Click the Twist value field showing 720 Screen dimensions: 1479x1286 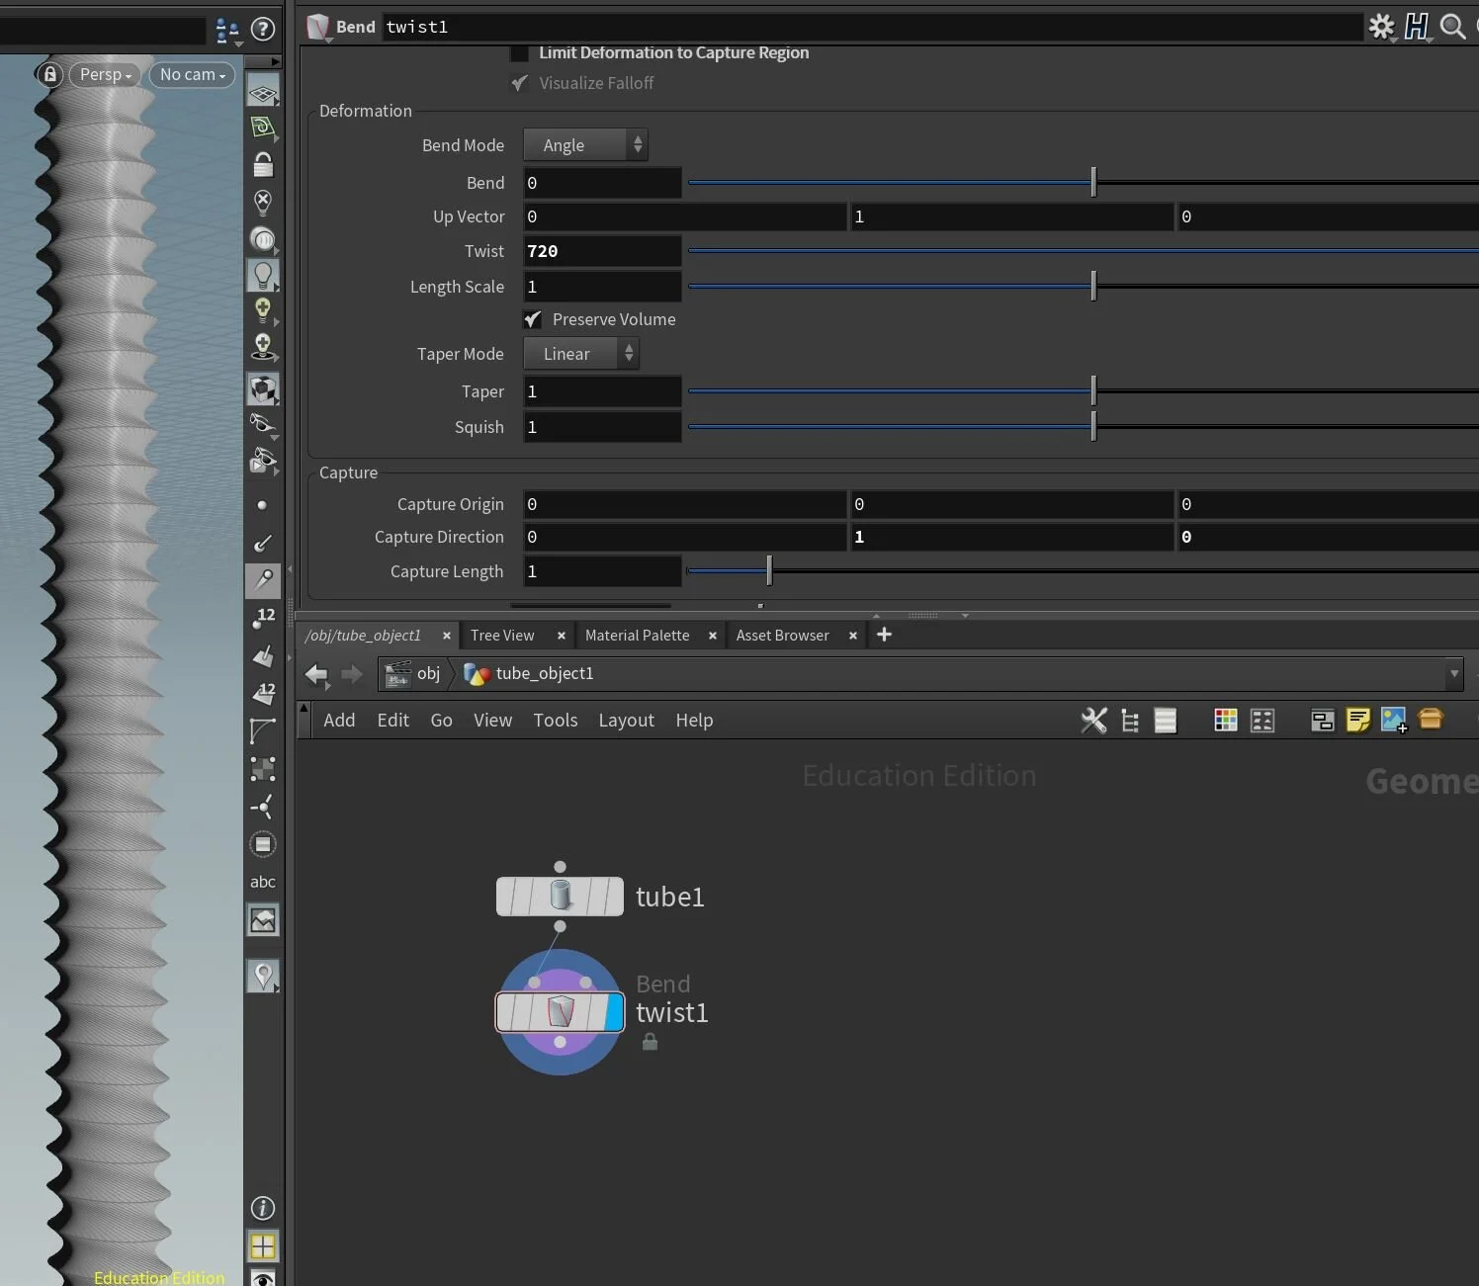[x=602, y=251]
